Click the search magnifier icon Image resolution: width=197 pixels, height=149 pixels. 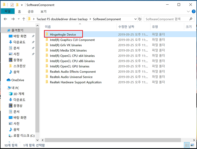[x=191, y=19]
